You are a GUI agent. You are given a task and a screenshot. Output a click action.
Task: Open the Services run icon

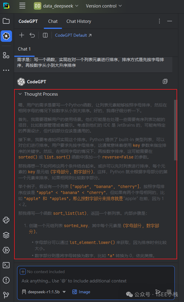6,250
